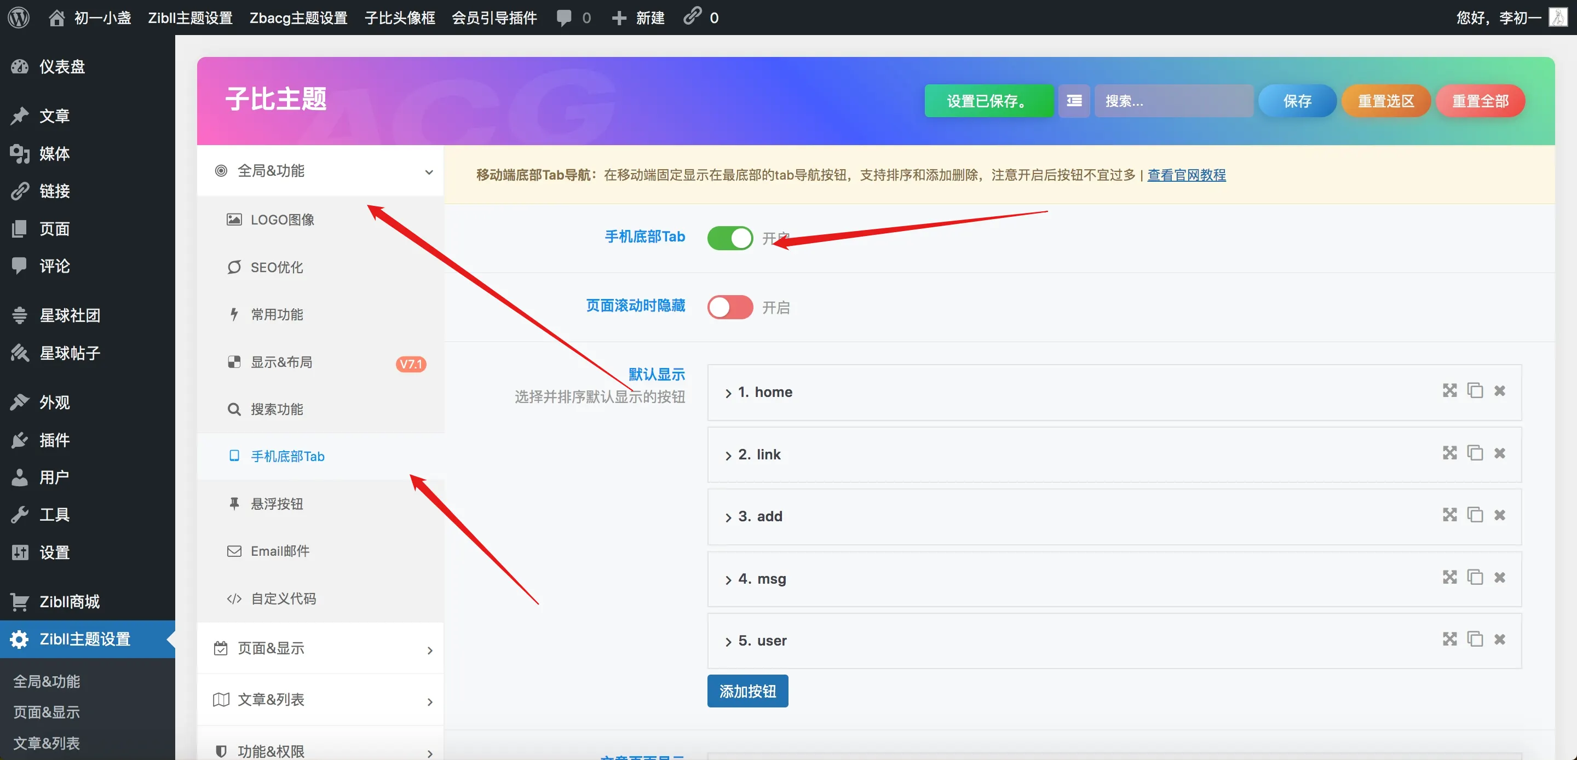The height and width of the screenshot is (760, 1577).
Task: Remove the home button row
Action: 1499,391
